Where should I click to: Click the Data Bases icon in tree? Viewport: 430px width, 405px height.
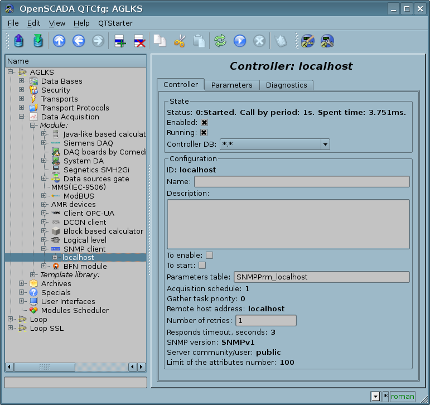point(33,81)
